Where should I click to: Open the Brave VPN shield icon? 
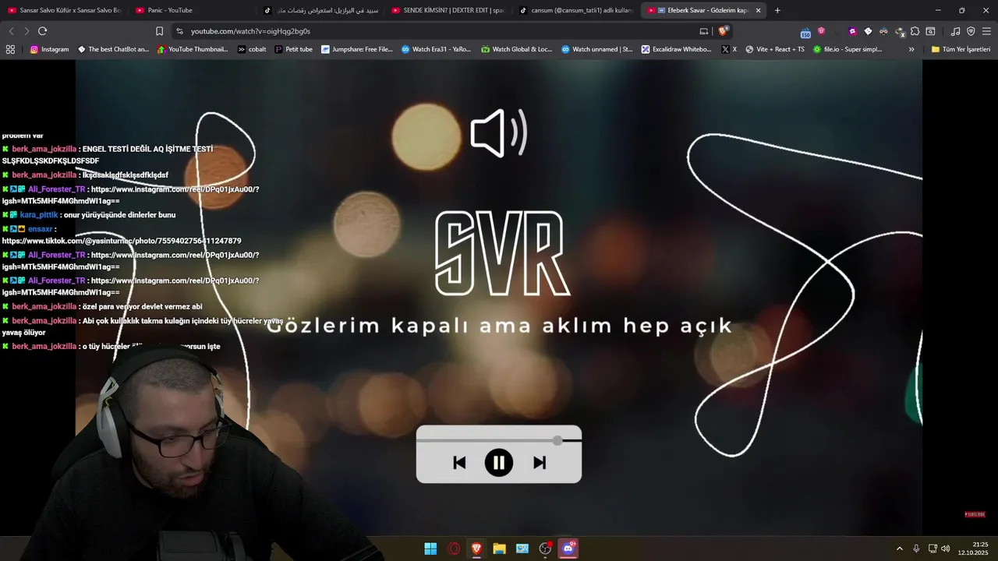pos(971,31)
